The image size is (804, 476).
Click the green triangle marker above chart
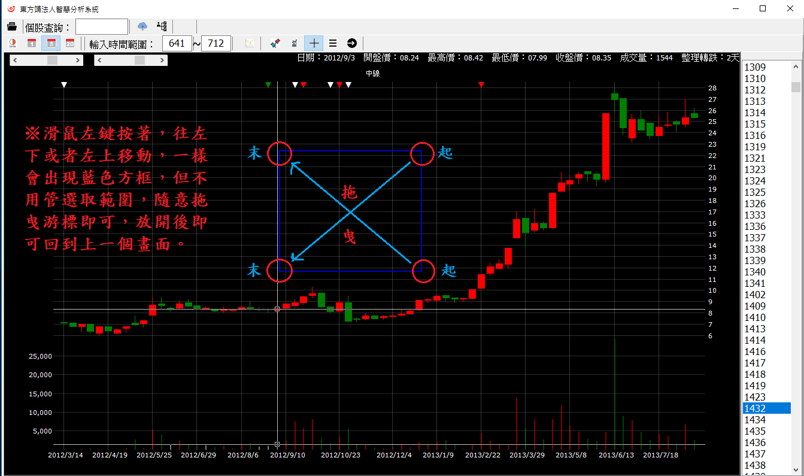point(268,85)
